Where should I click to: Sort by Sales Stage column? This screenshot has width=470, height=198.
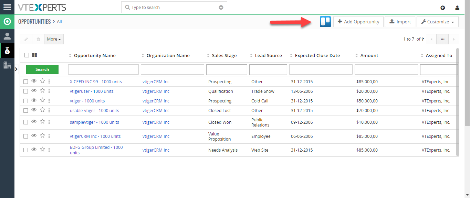tap(222, 55)
